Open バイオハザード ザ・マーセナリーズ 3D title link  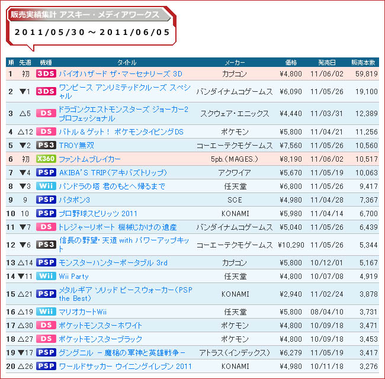pyautogui.click(x=121, y=74)
